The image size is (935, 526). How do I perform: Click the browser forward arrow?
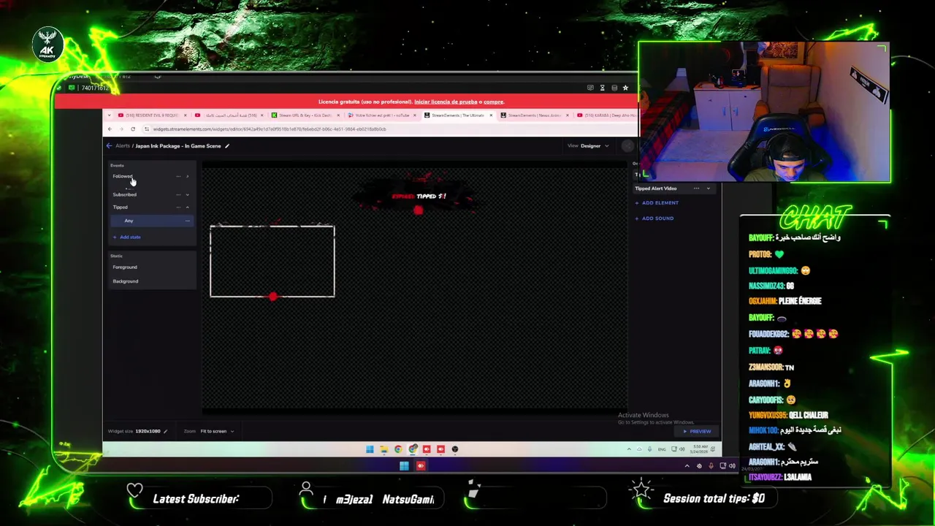[x=121, y=129]
